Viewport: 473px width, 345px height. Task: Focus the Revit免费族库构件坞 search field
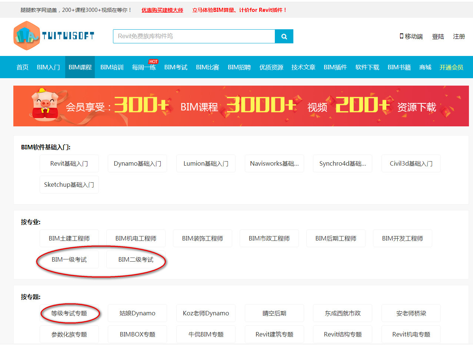click(x=194, y=36)
